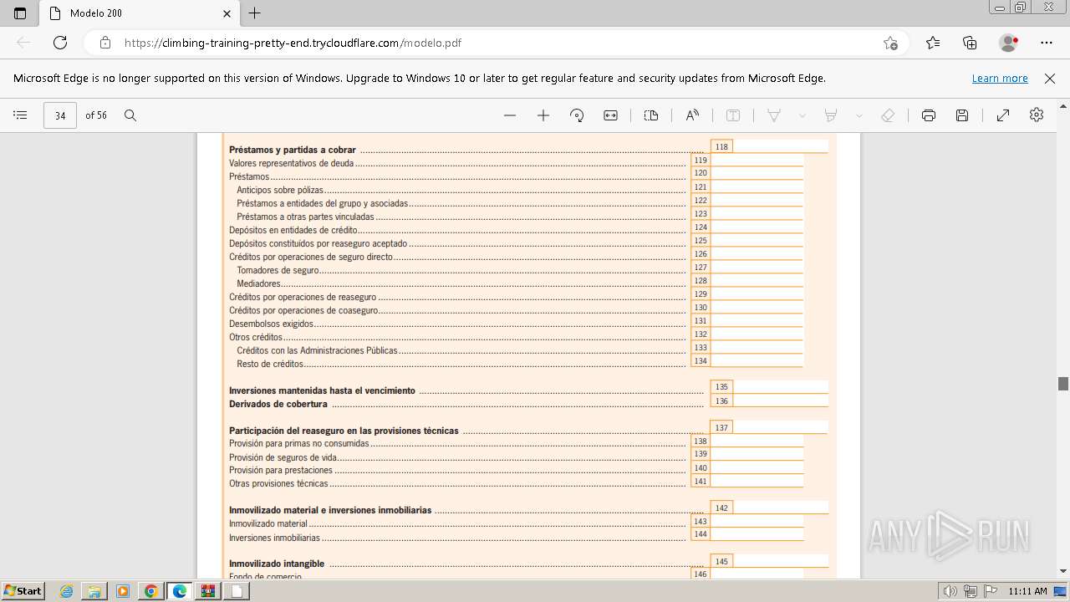Launch Internet Explorer from taskbar
This screenshot has height=602, width=1070.
pos(66,591)
